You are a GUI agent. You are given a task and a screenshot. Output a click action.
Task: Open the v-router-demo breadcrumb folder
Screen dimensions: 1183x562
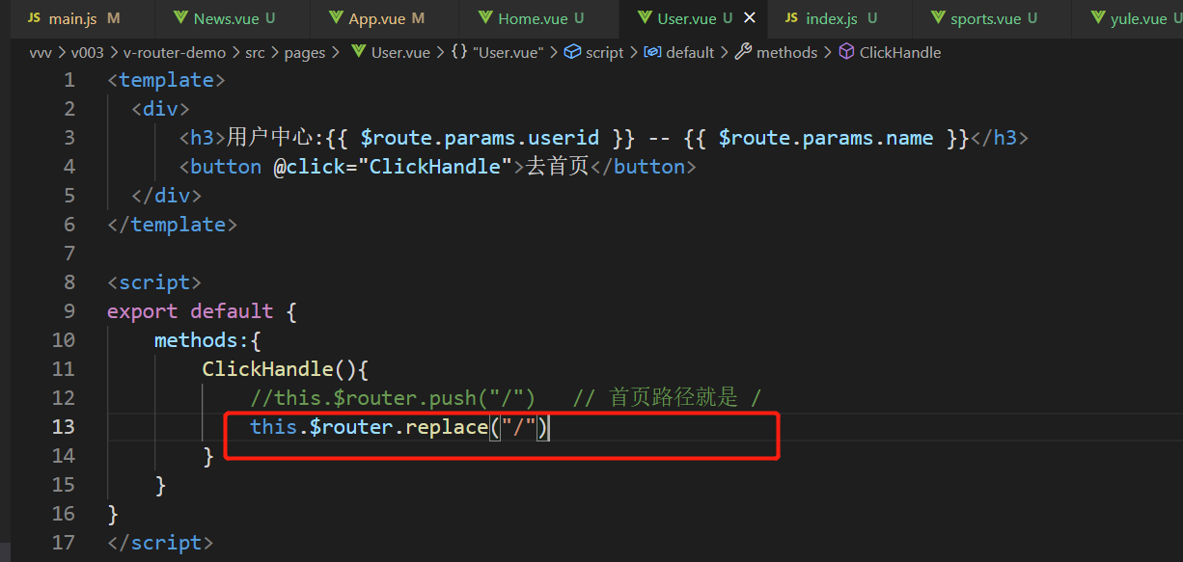pos(175,52)
